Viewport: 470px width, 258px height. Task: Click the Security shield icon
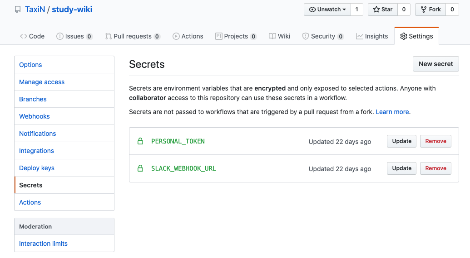pos(306,36)
